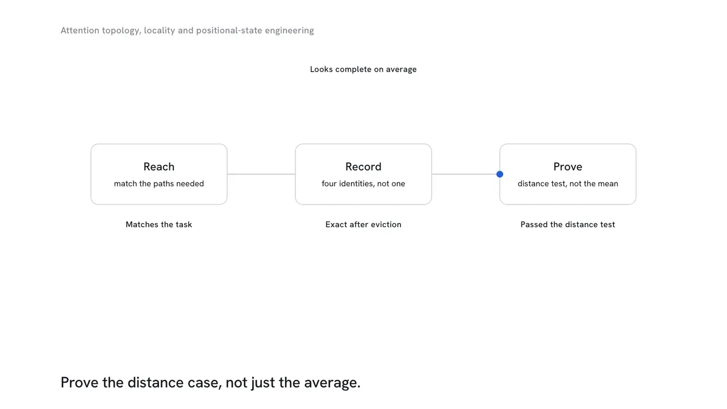
Task: Select the Record card
Action: pos(363,174)
